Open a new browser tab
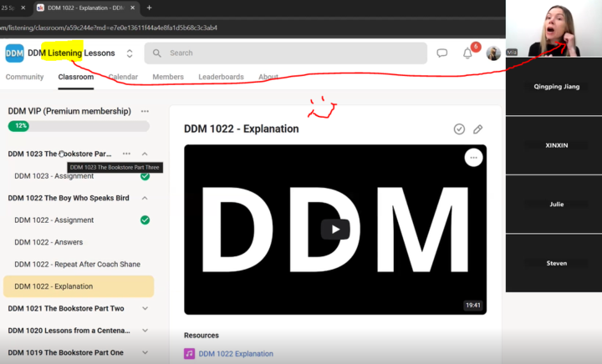Image resolution: width=602 pixels, height=364 pixels. [x=150, y=8]
